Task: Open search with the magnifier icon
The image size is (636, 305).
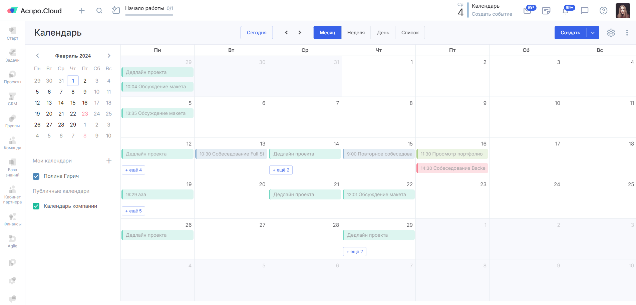Action: click(x=99, y=11)
